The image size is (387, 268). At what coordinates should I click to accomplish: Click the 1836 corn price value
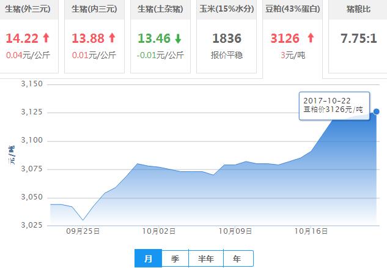(x=227, y=39)
